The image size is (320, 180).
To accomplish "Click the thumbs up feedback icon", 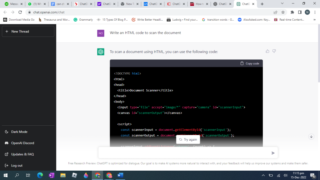I will click(267, 51).
